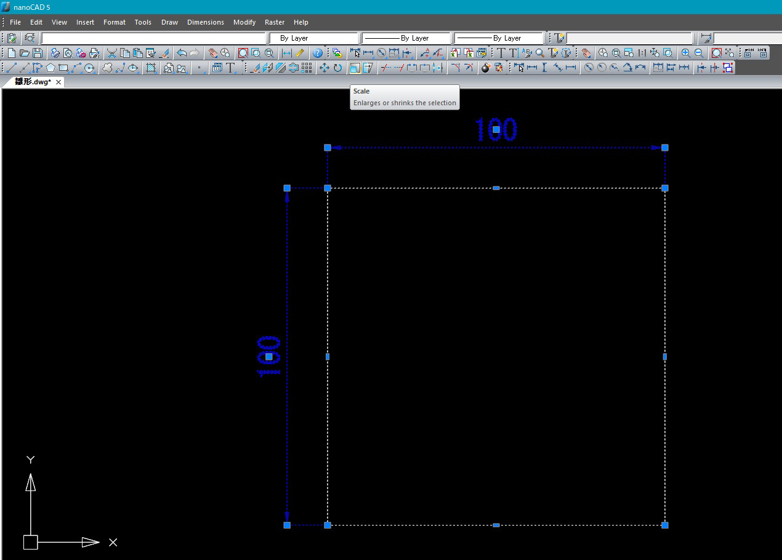Zoom in using the plus magnifier icon
This screenshot has height=560, width=782.
pyautogui.click(x=685, y=53)
